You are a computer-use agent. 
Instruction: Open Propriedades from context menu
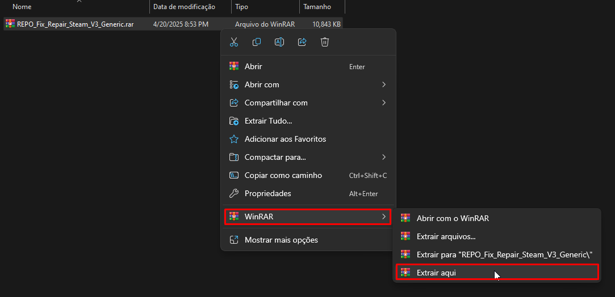tap(308, 193)
